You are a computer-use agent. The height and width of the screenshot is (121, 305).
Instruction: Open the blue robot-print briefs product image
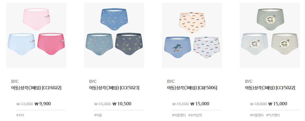114,35
